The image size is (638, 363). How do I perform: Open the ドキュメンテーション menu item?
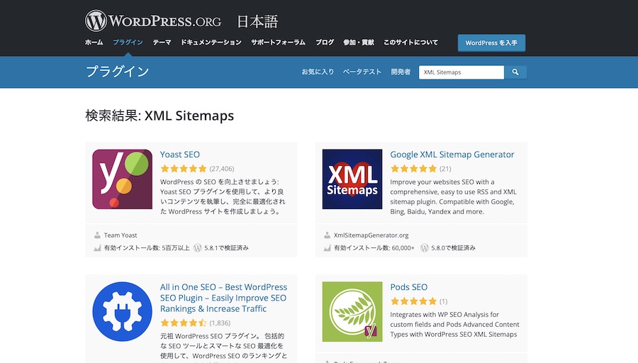(211, 43)
